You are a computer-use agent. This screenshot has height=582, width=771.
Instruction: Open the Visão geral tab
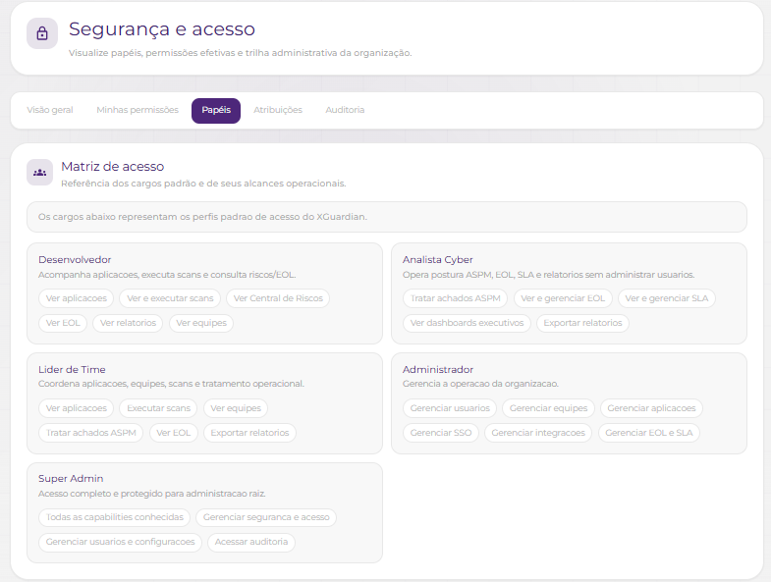click(x=50, y=110)
